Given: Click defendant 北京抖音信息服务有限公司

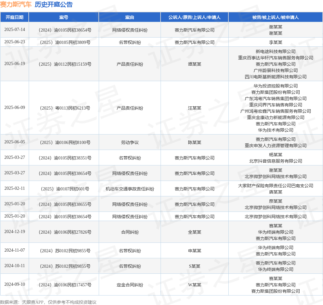Looking at the screenshot, I should click(x=275, y=161).
